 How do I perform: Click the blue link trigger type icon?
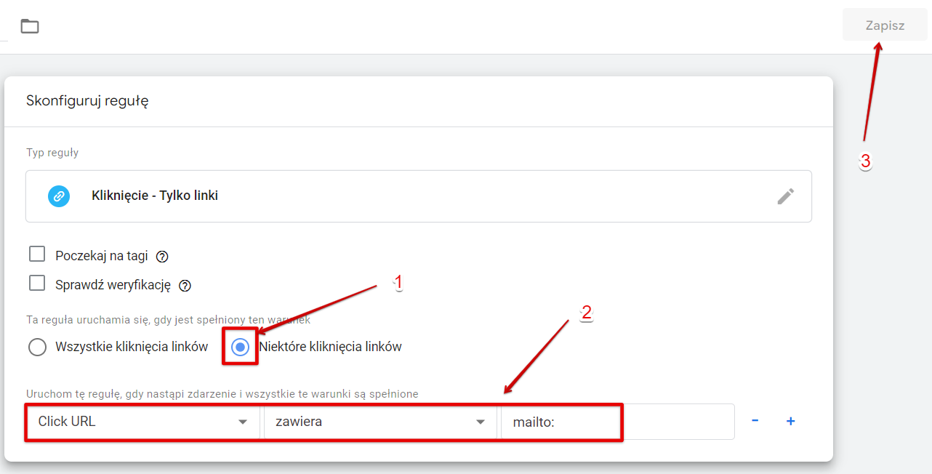pos(59,196)
